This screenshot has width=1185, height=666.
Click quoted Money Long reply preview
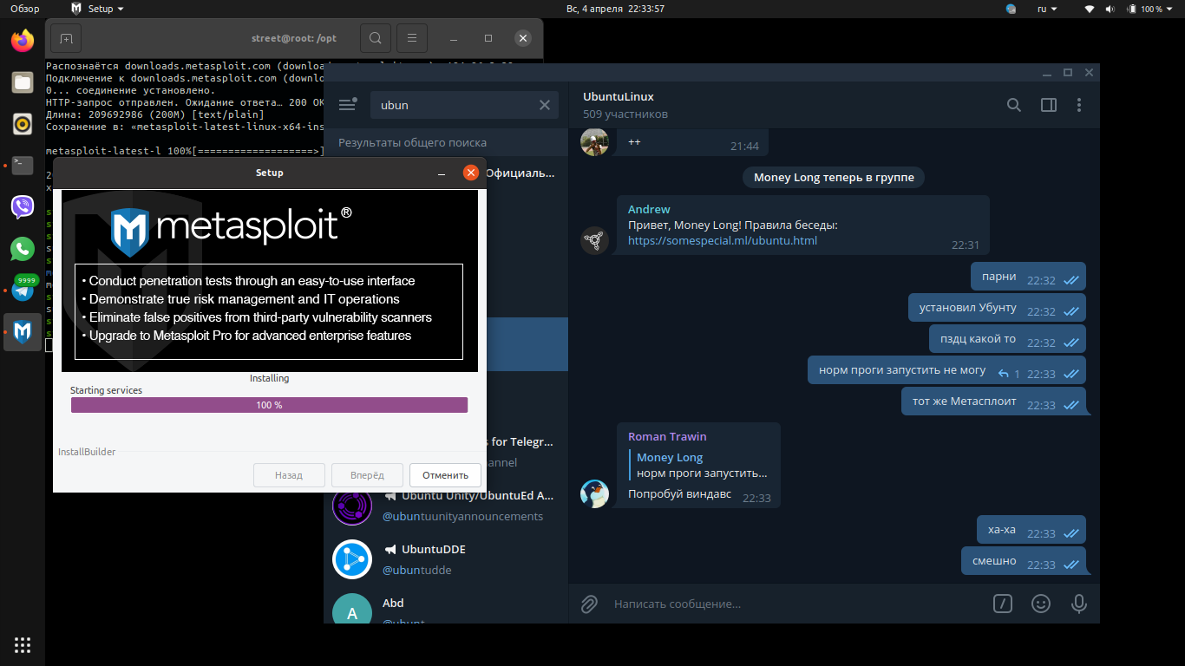699,465
